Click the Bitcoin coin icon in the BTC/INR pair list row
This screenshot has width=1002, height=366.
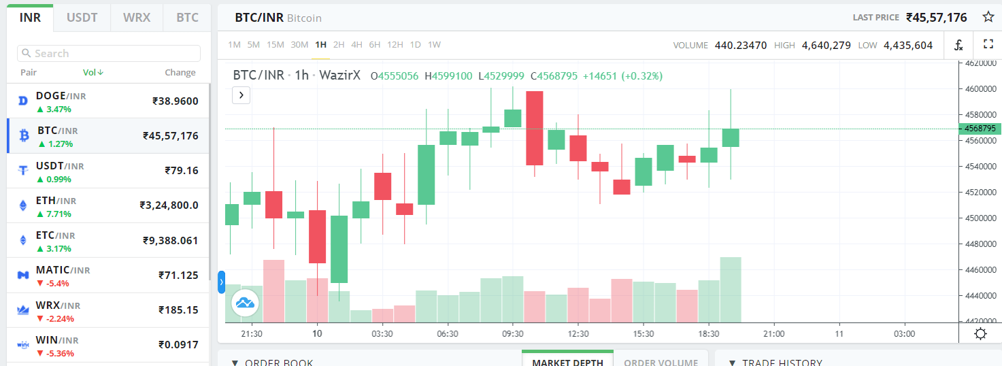[x=24, y=136]
